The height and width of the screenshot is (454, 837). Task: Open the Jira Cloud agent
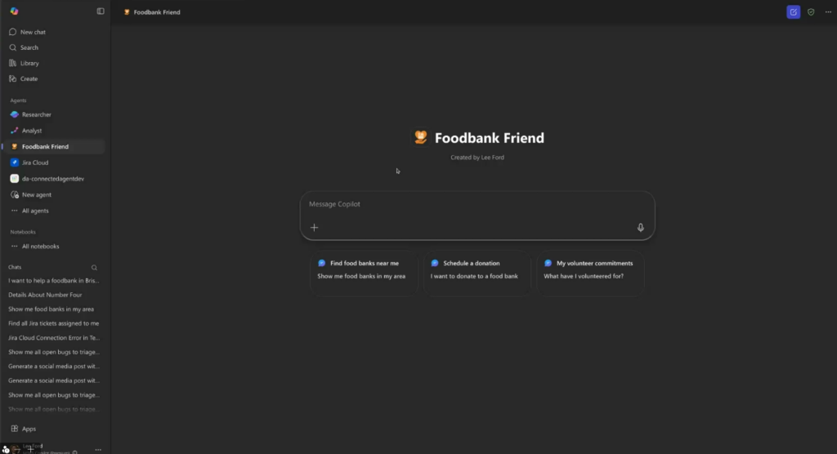[35, 162]
